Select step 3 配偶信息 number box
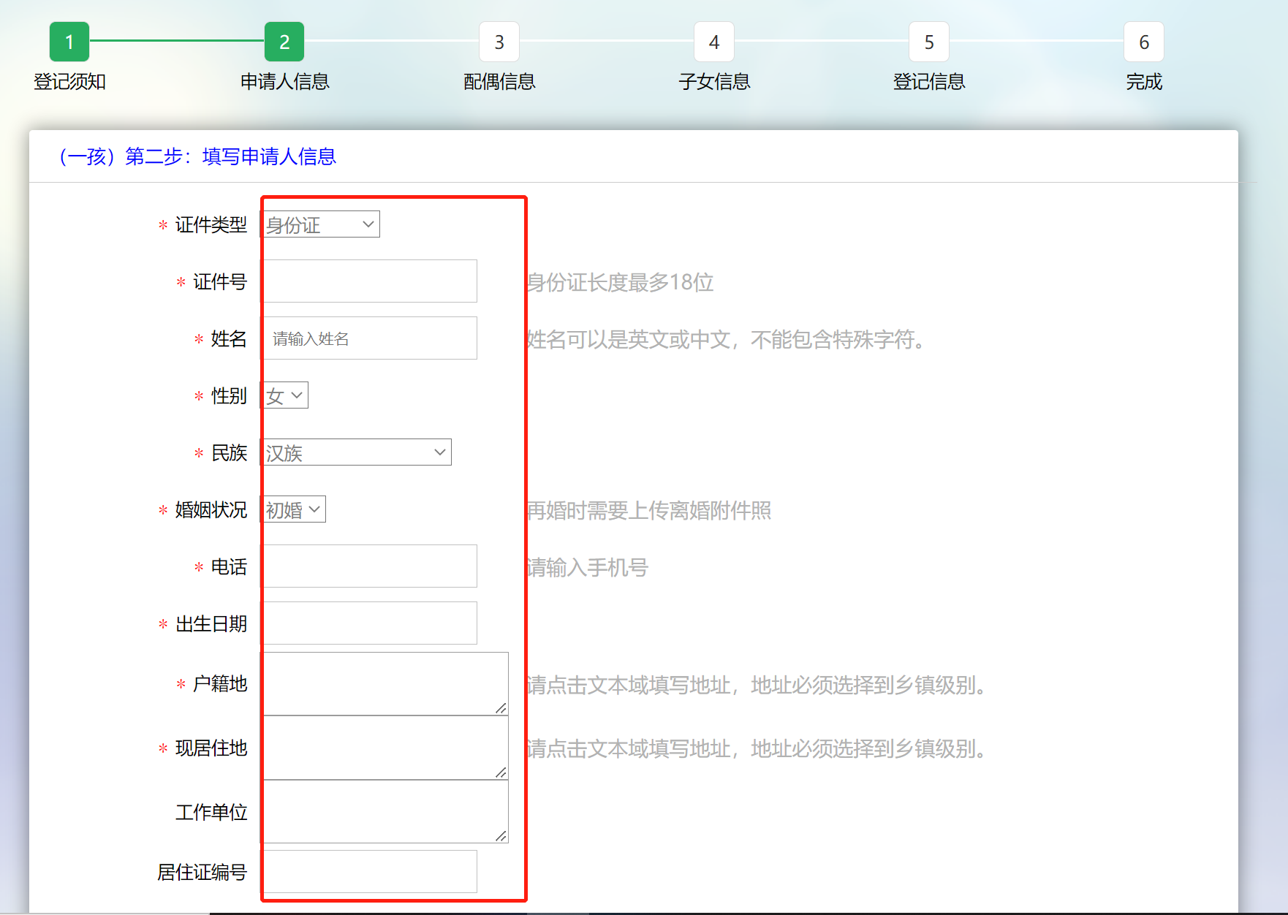Screen dimensions: 1288x915 point(499,42)
